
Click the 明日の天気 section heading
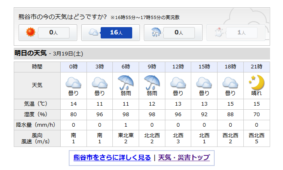(30, 53)
